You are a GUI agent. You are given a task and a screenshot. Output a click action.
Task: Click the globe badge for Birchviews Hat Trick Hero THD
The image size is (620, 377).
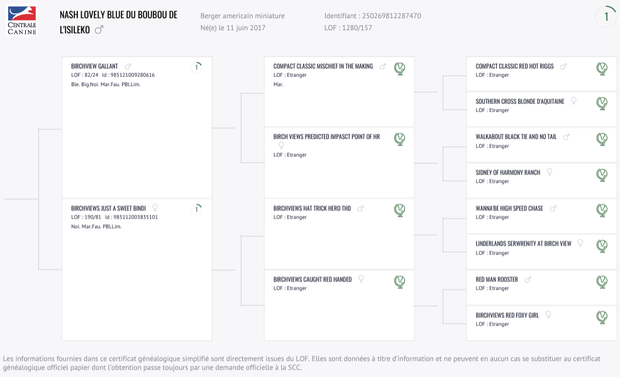coord(400,210)
